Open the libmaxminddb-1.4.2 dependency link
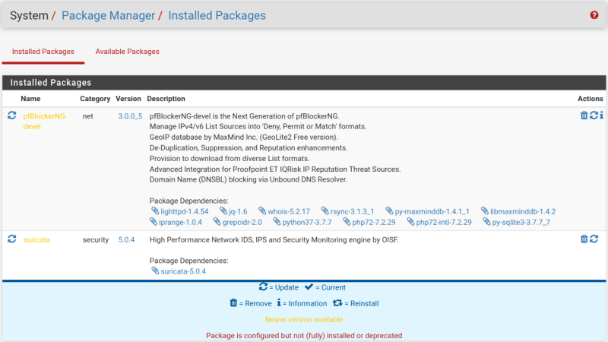Image resolution: width=608 pixels, height=342 pixels. [x=523, y=211]
